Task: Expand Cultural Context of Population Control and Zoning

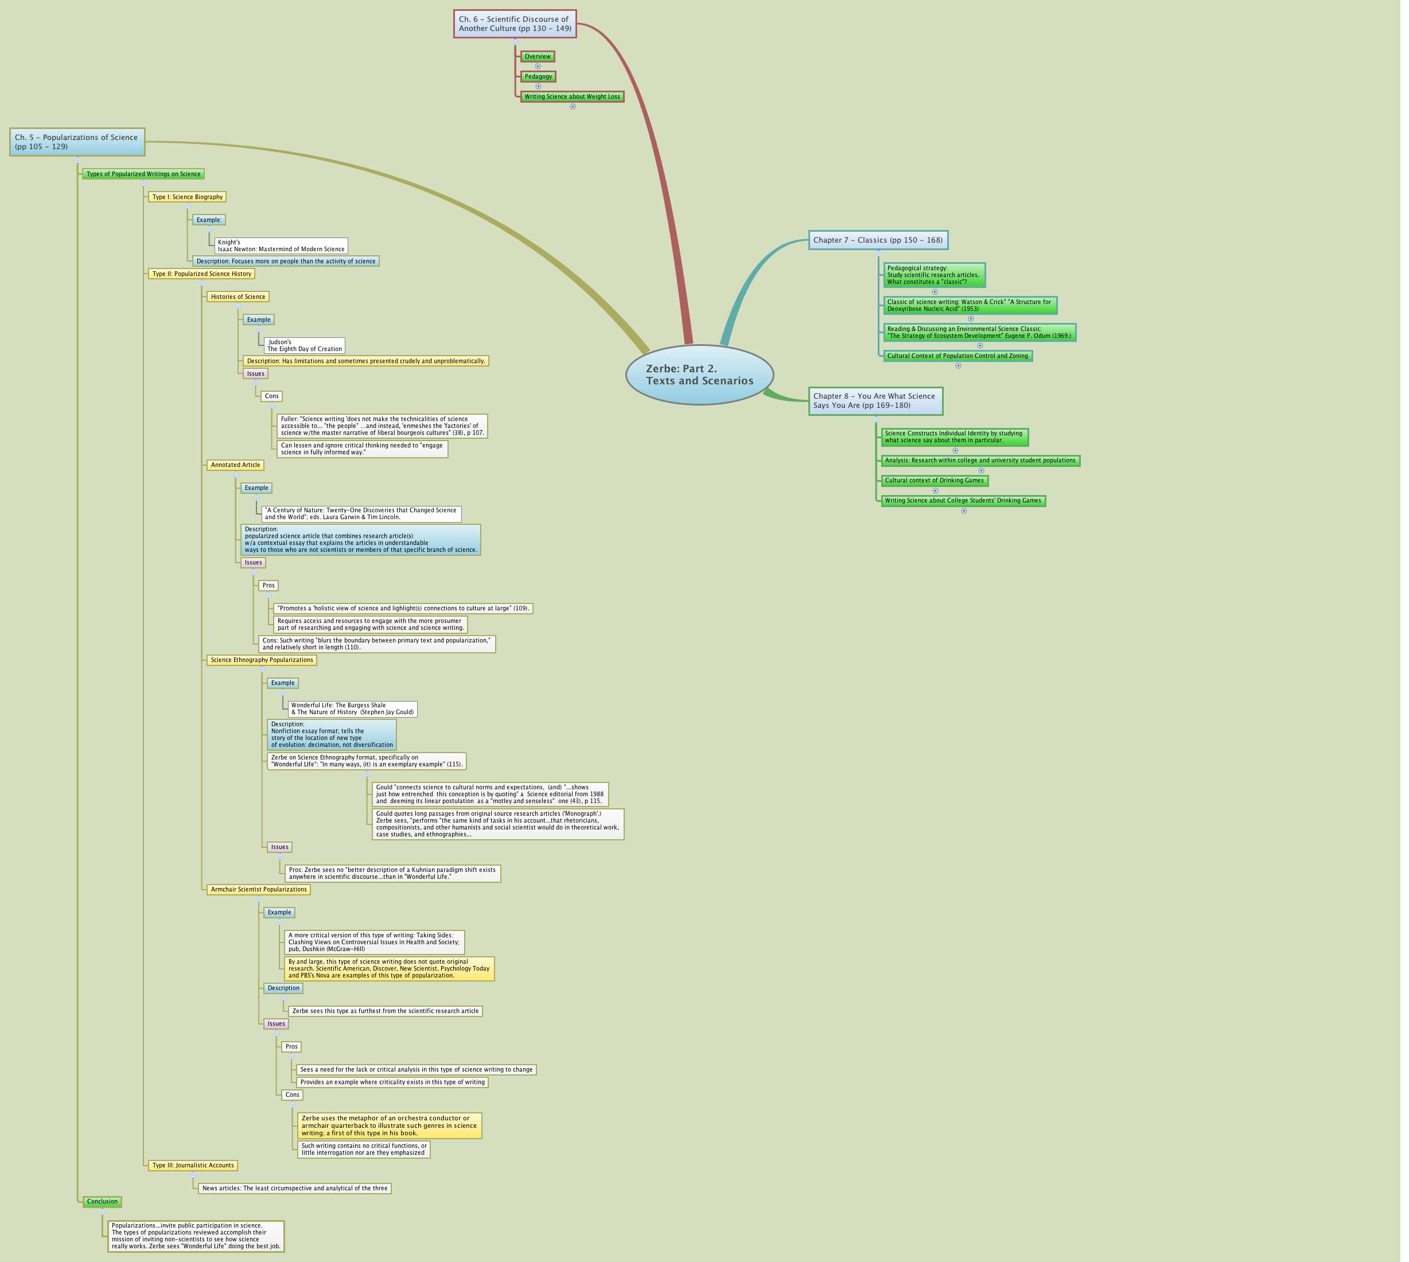Action: pyautogui.click(x=958, y=366)
